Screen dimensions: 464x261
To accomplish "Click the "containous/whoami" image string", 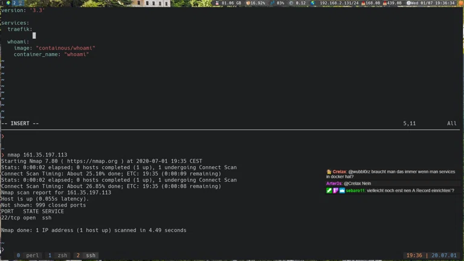I will click(x=65, y=48).
